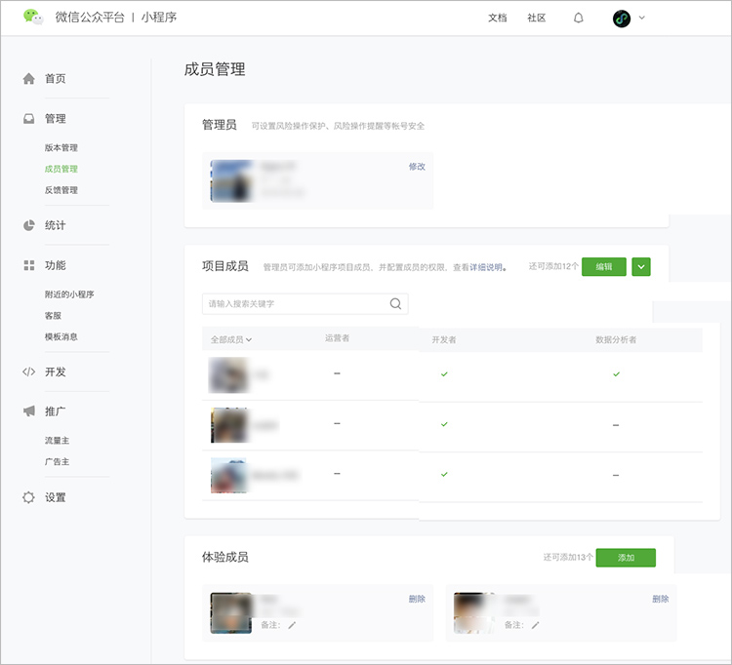The height and width of the screenshot is (665, 732).
Task: Focus the member search keyword field
Action: (295, 304)
